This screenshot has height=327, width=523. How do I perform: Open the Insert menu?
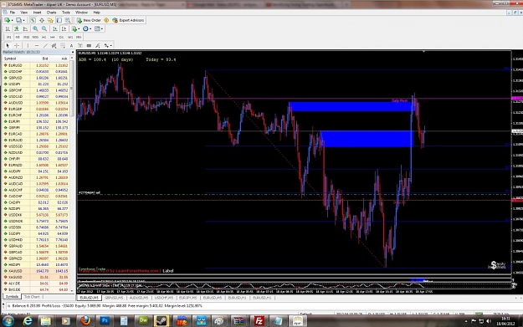coord(37,13)
